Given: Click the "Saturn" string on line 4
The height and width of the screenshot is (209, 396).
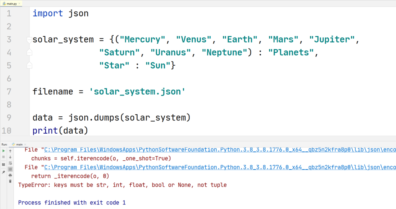Looking at the screenshot, I should click(x=119, y=53).
